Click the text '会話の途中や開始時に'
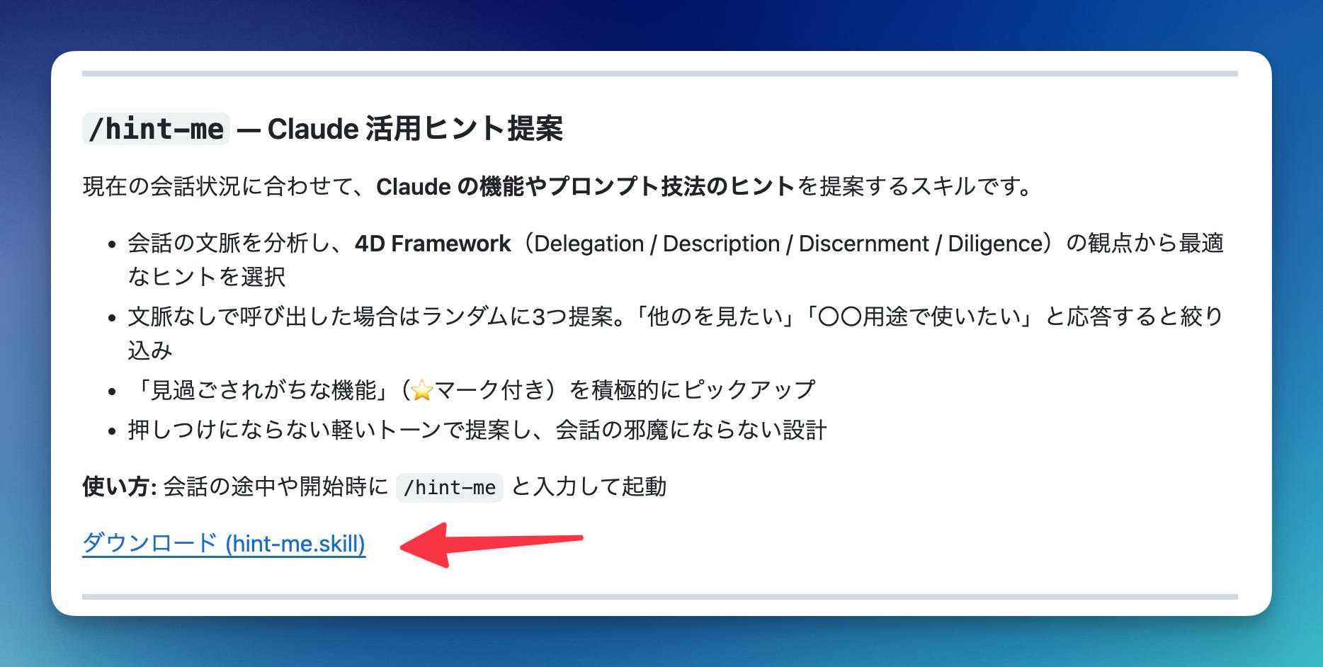This screenshot has width=1323, height=667. (x=276, y=487)
